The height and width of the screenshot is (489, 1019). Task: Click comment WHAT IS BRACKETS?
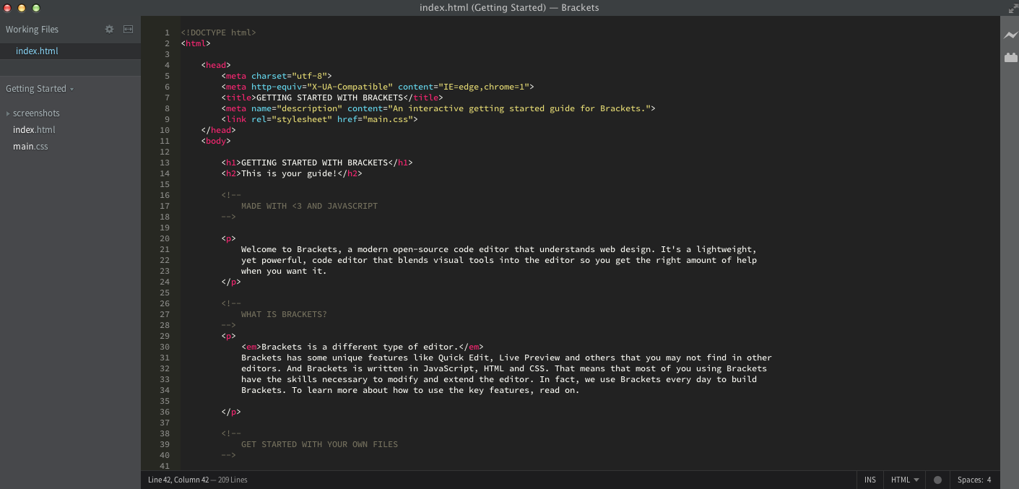284,314
